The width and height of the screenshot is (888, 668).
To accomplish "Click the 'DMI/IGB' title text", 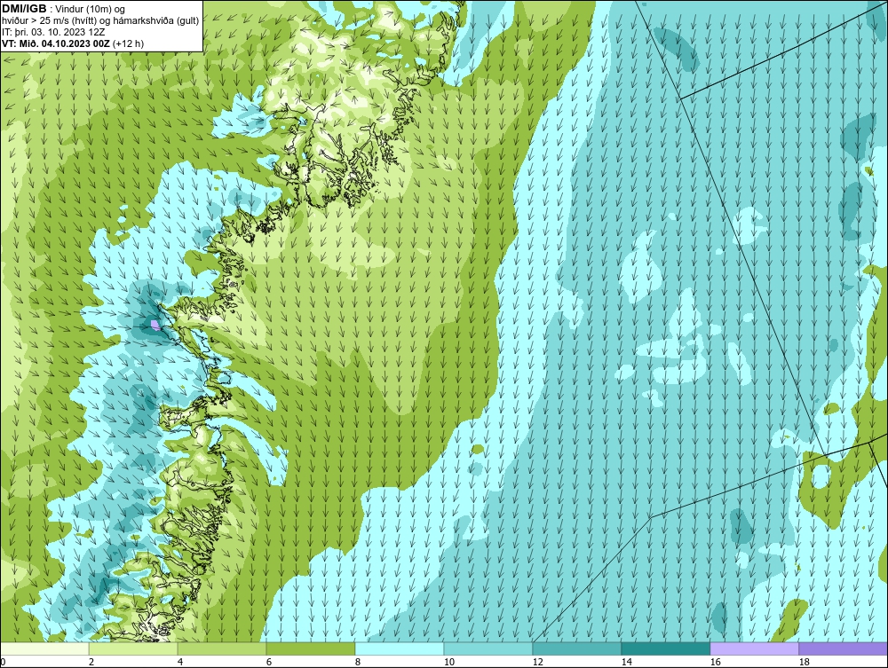I will coord(24,9).
